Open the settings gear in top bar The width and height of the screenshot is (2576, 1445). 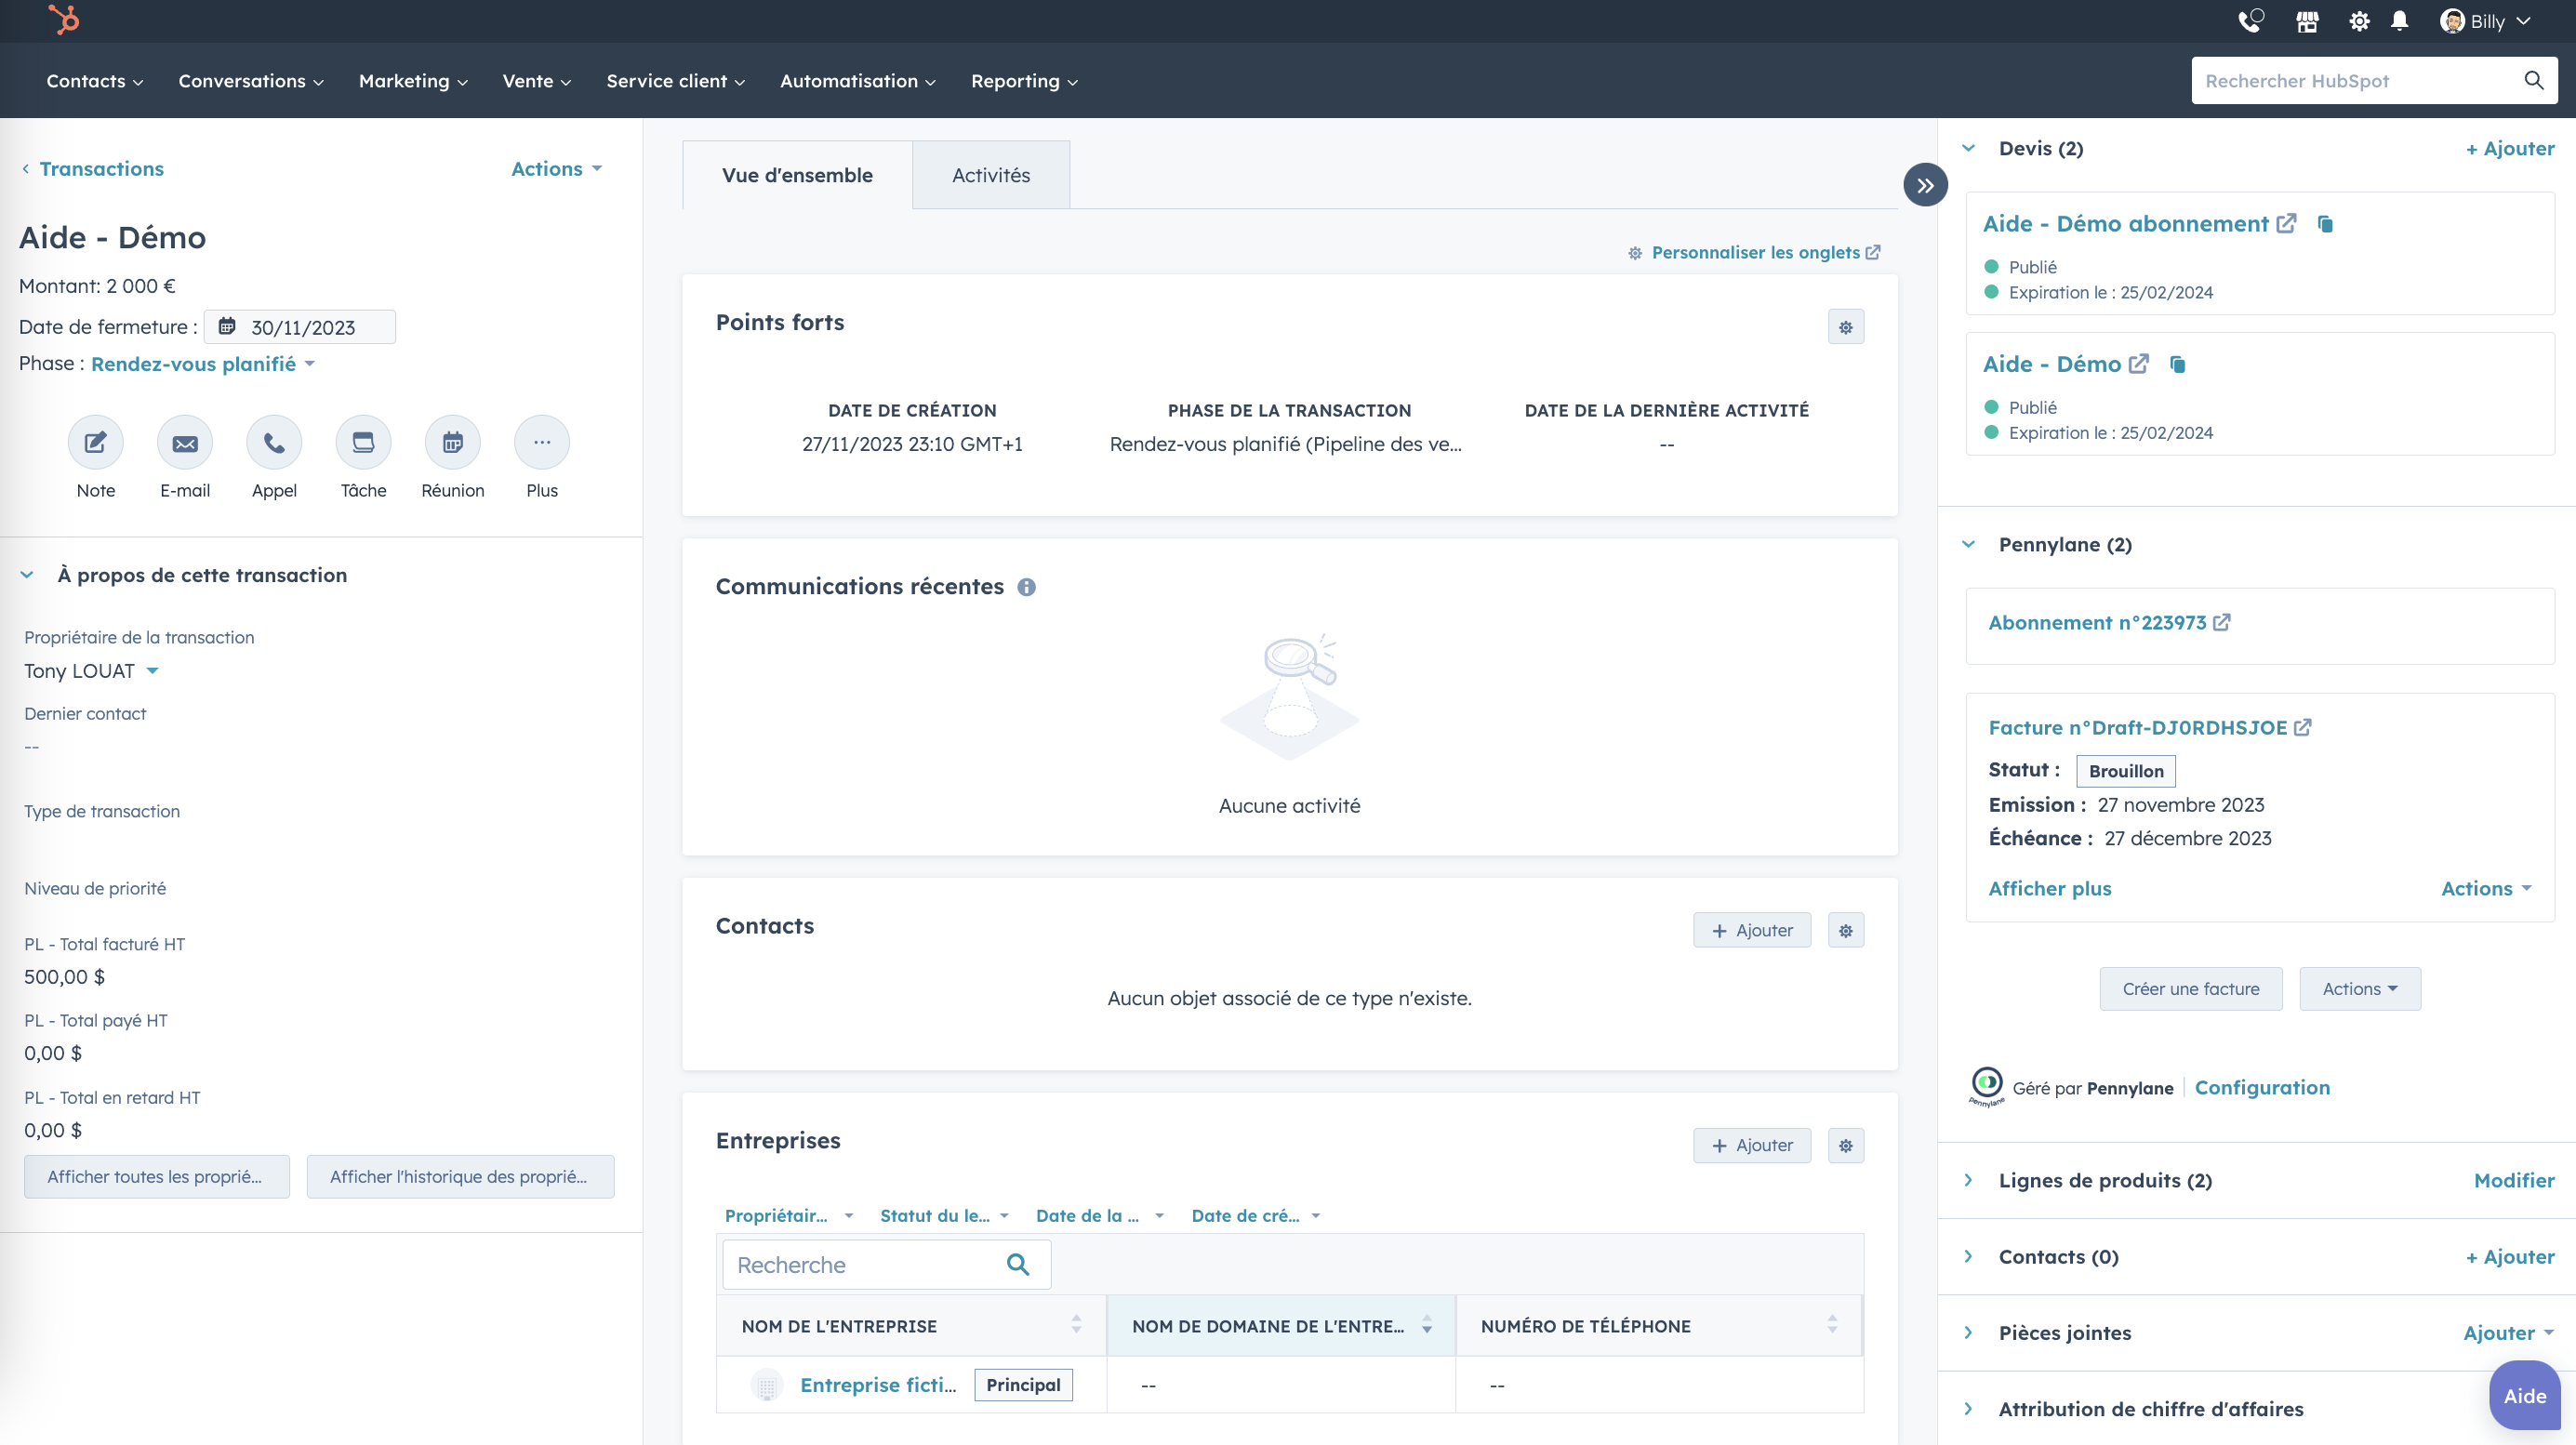click(x=2359, y=21)
